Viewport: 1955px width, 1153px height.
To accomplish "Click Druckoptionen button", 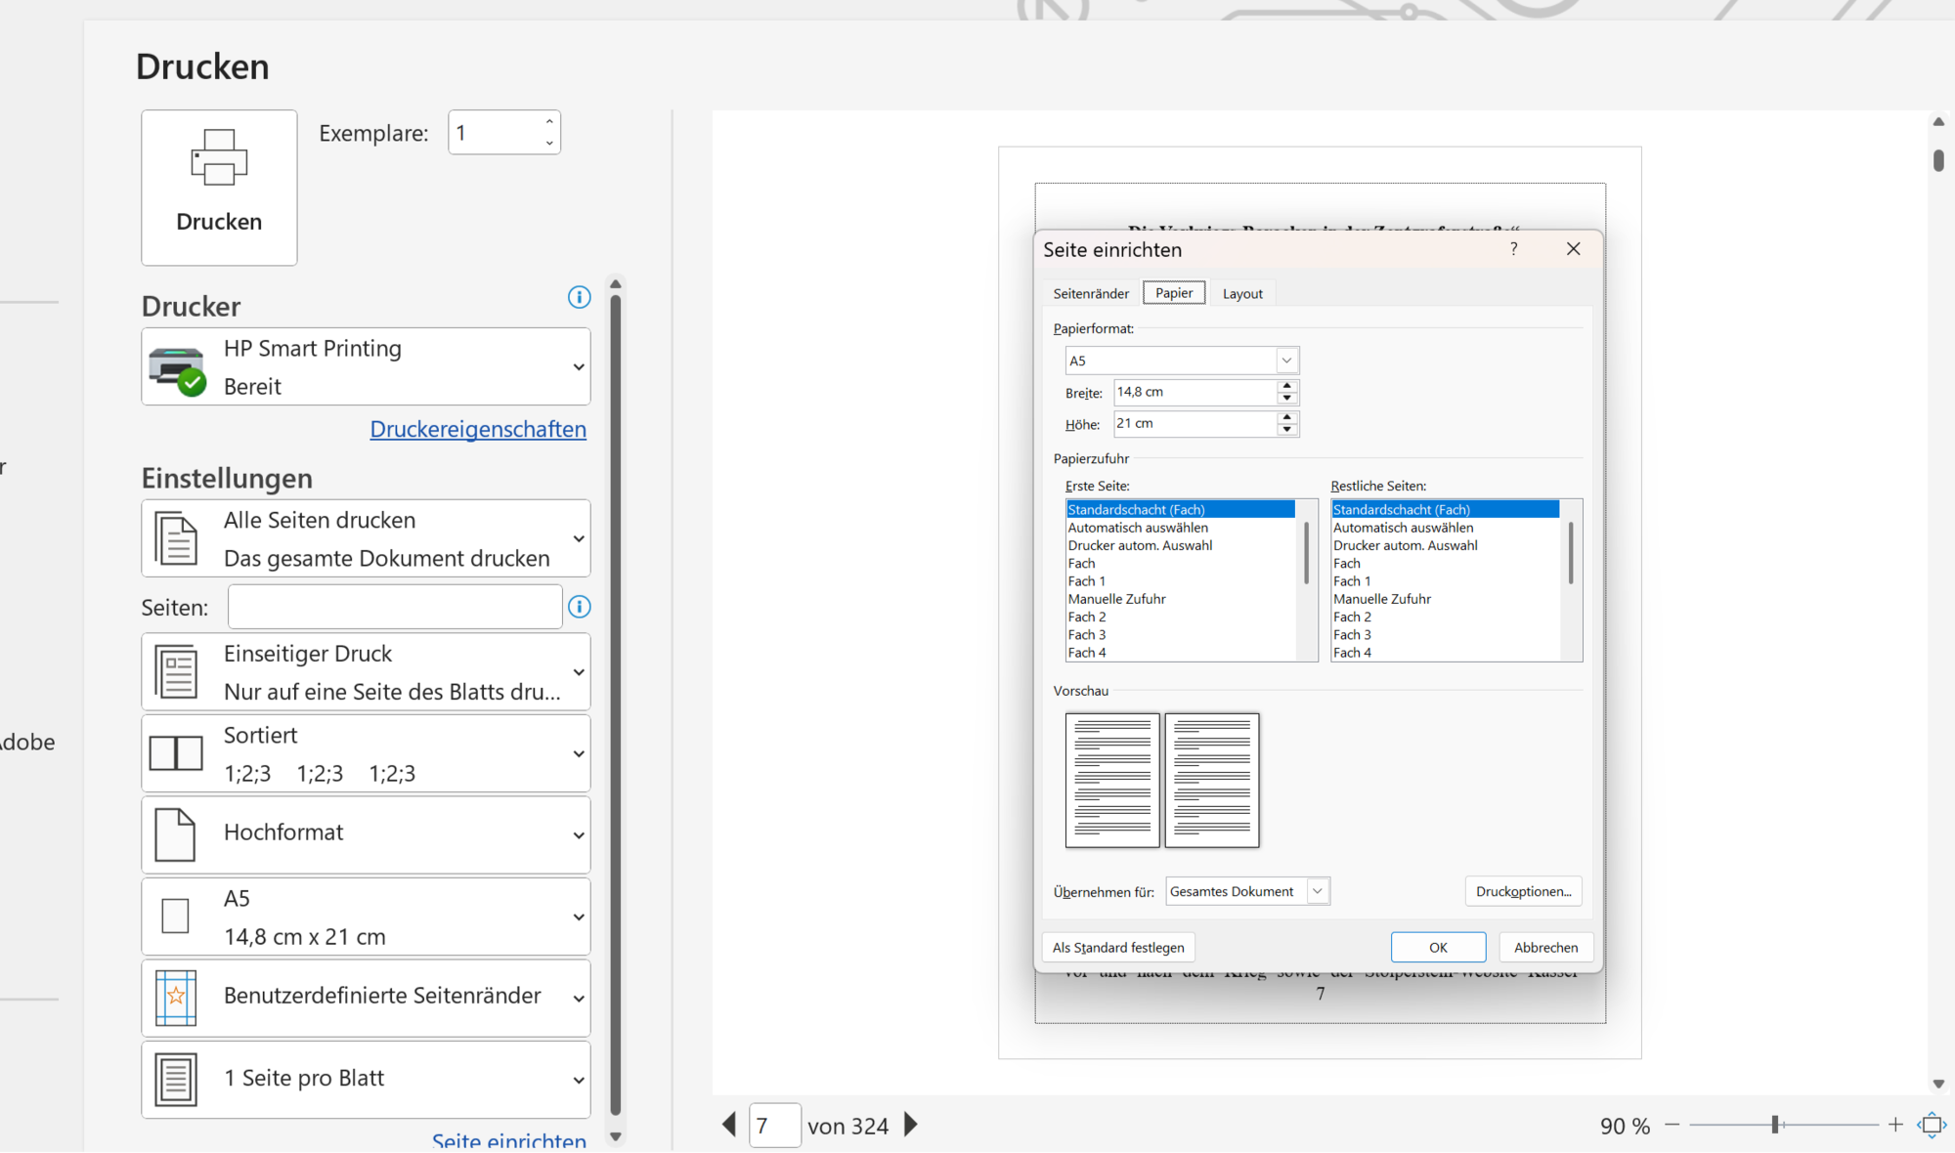I will point(1523,891).
